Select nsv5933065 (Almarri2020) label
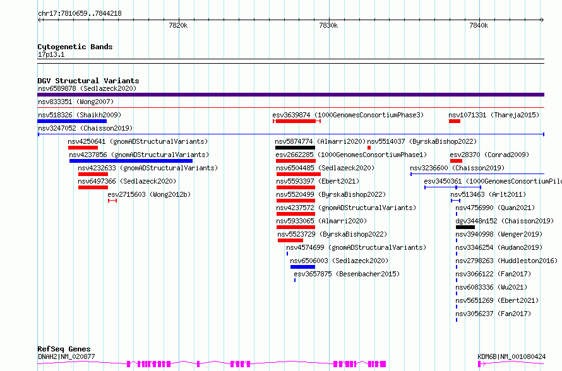This screenshot has width=562, height=371. click(321, 221)
